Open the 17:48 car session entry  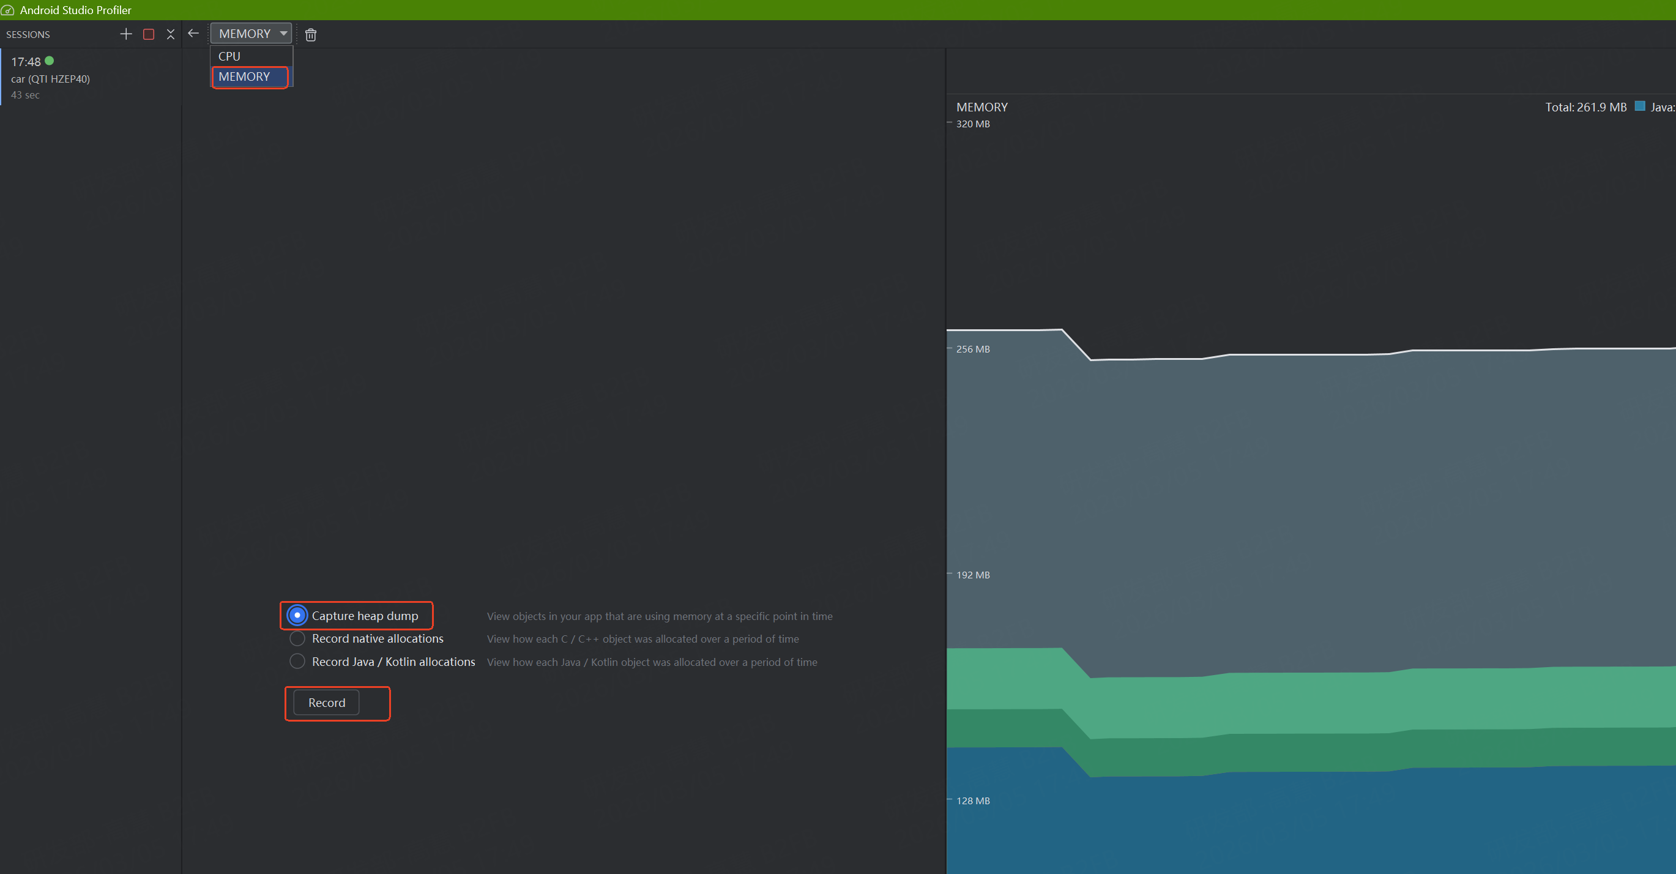(91, 78)
